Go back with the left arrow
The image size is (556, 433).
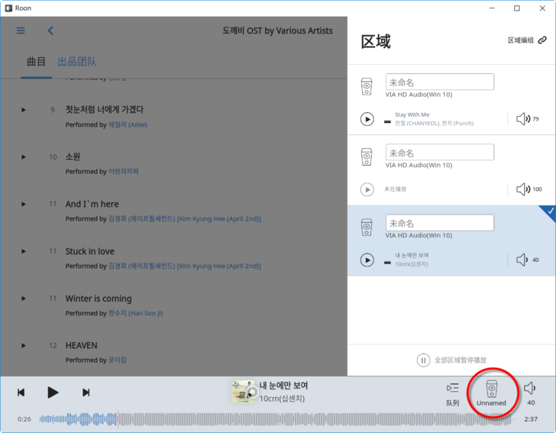[50, 31]
